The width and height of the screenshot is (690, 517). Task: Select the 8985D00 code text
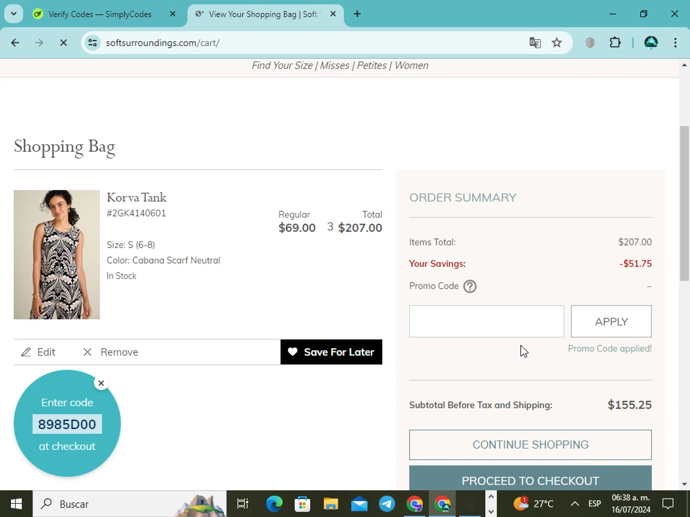[67, 424]
